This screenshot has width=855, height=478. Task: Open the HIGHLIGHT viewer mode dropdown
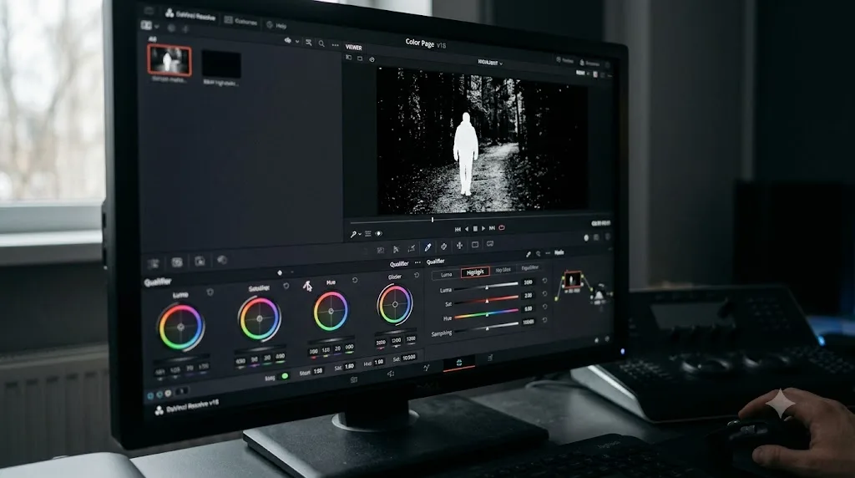click(490, 63)
